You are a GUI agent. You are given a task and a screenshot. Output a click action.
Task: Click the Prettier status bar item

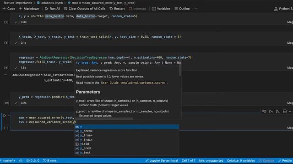(x=285, y=161)
